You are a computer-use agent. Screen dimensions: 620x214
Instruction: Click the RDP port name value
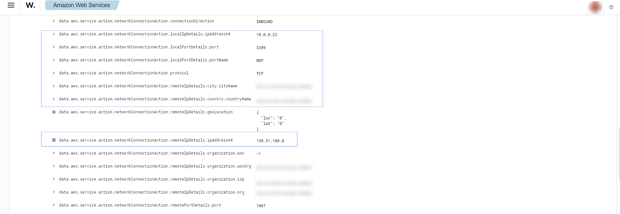pyautogui.click(x=260, y=61)
